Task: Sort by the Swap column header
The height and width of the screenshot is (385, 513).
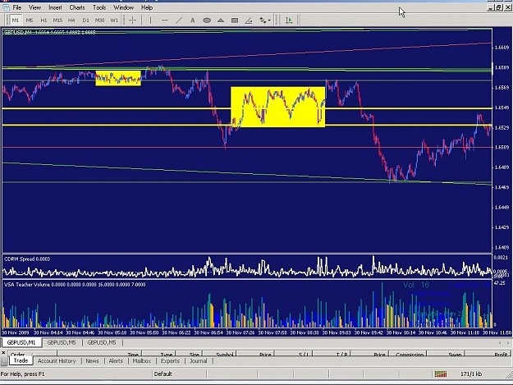Action: pos(447,355)
